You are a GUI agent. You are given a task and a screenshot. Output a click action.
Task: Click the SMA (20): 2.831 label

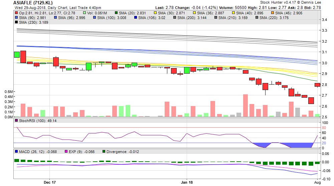click(x=132, y=13)
